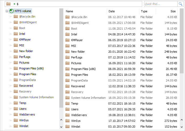Click the Recovered folder icon in file list
Image resolution: width=185 pixels, height=131 pixels.
tap(68, 86)
